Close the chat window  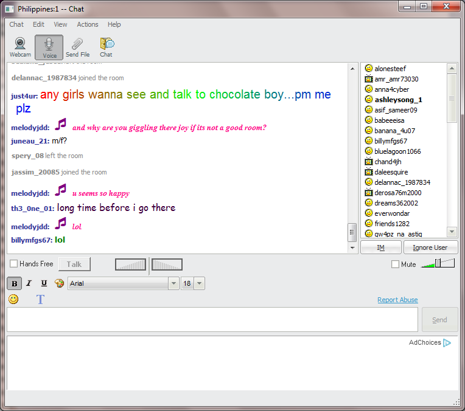pos(446,7)
